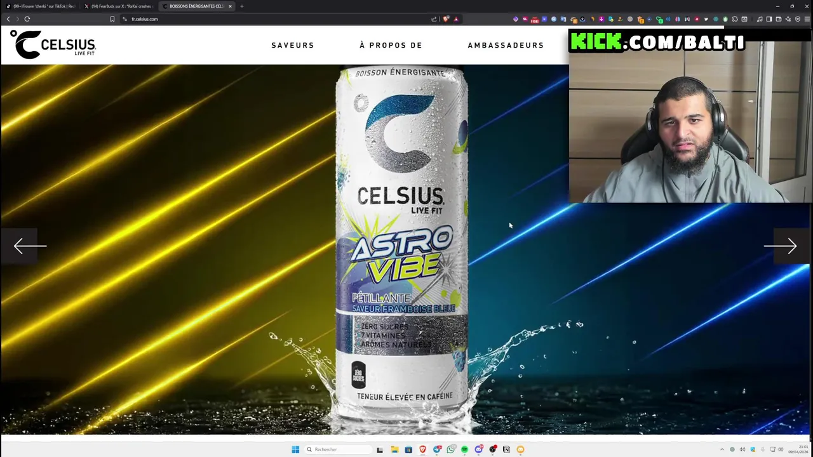The height and width of the screenshot is (457, 813).
Task: Open Brave Shields lion icon
Action: coord(446,19)
